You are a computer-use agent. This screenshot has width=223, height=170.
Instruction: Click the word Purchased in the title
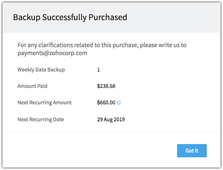click(108, 17)
